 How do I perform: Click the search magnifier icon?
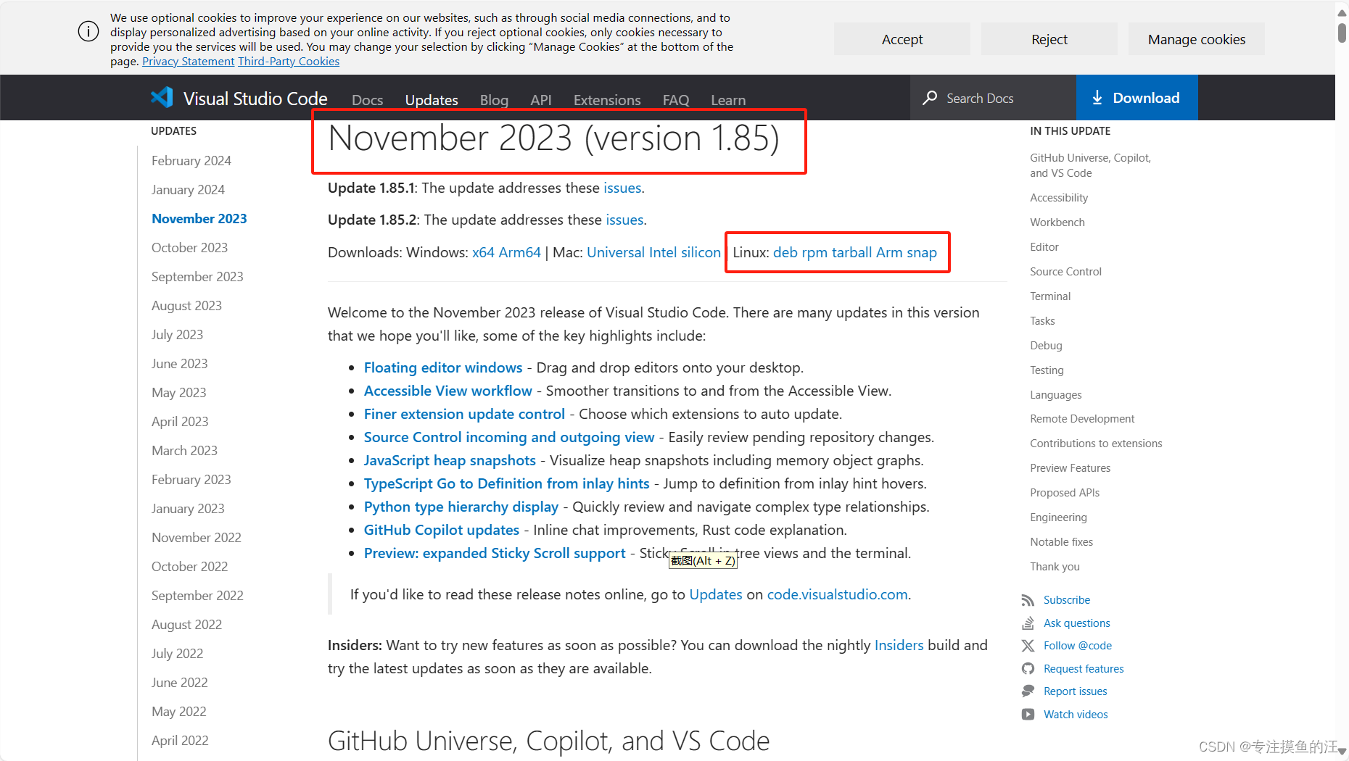click(930, 98)
